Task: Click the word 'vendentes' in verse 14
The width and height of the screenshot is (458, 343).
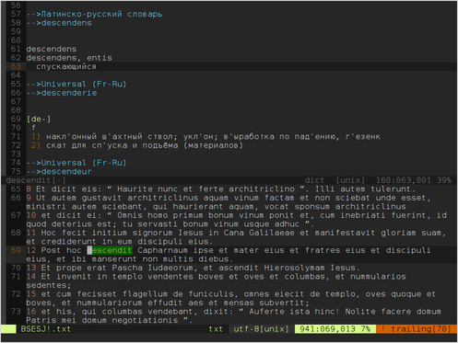Action: click(x=170, y=277)
